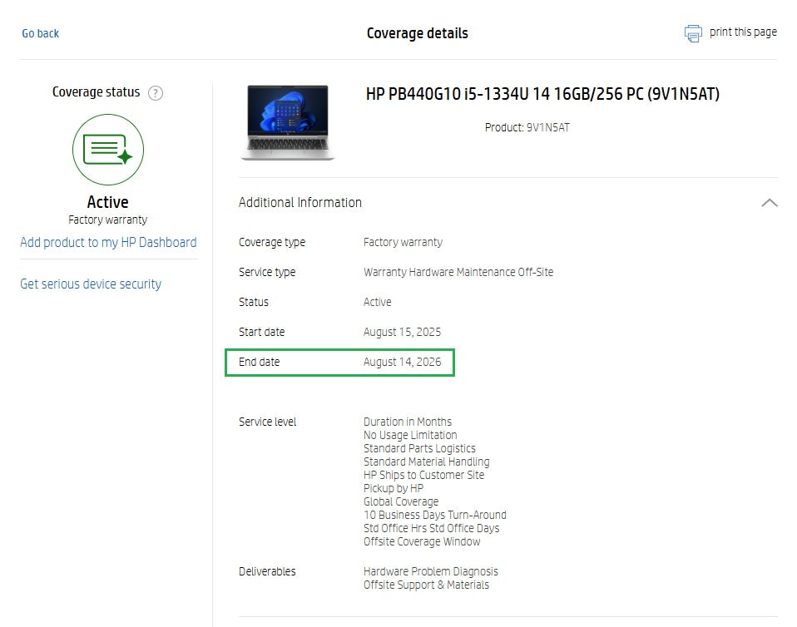Select end date 'August 14, 2026'
The height and width of the screenshot is (627, 797).
[x=402, y=362]
